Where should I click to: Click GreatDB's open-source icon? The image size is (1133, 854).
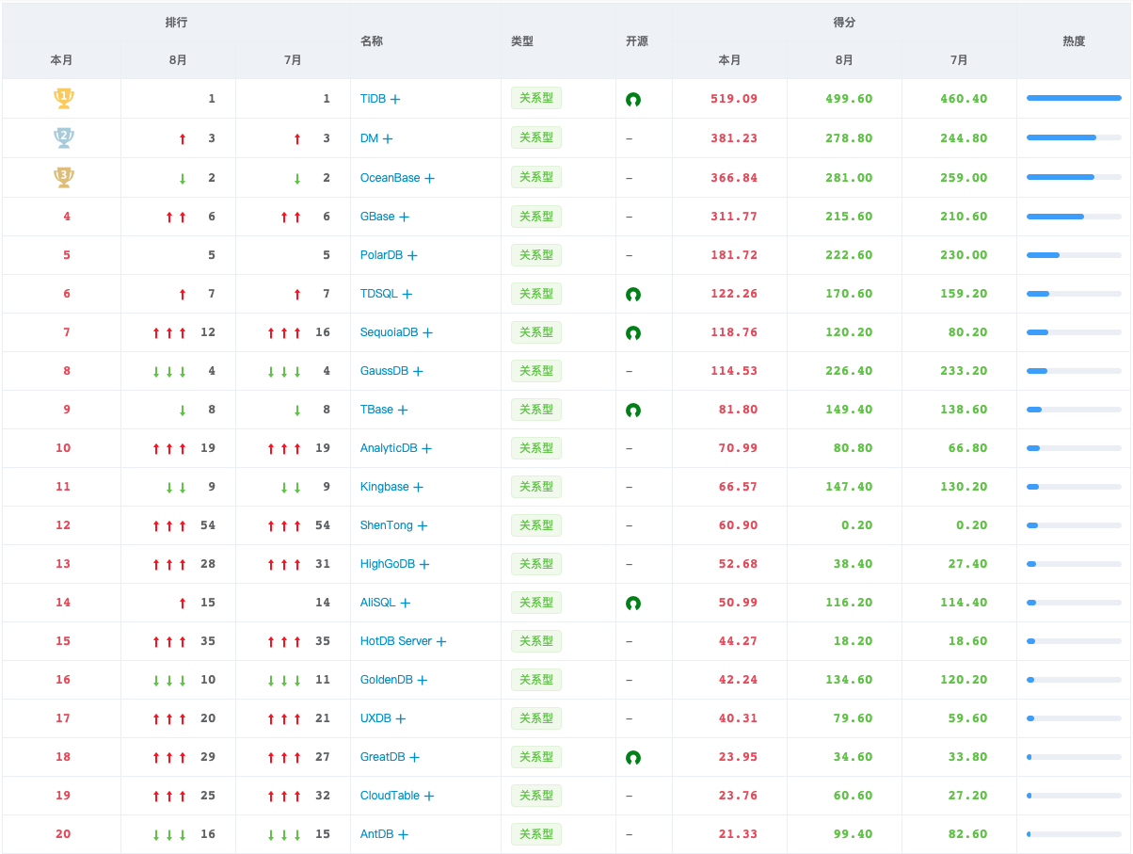pyautogui.click(x=633, y=757)
